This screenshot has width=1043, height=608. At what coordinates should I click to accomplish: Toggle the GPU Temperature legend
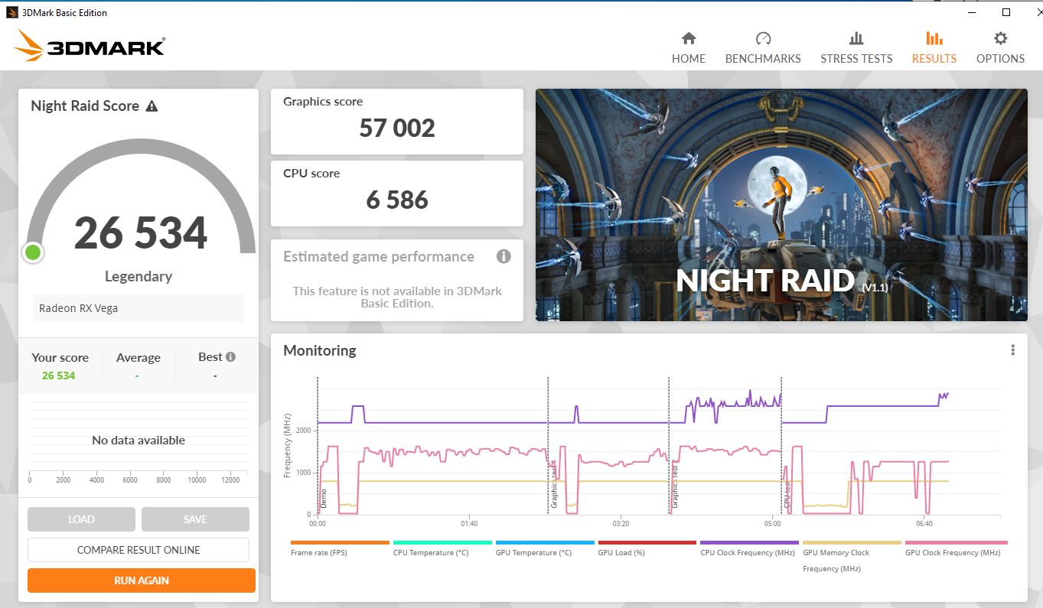pyautogui.click(x=544, y=548)
